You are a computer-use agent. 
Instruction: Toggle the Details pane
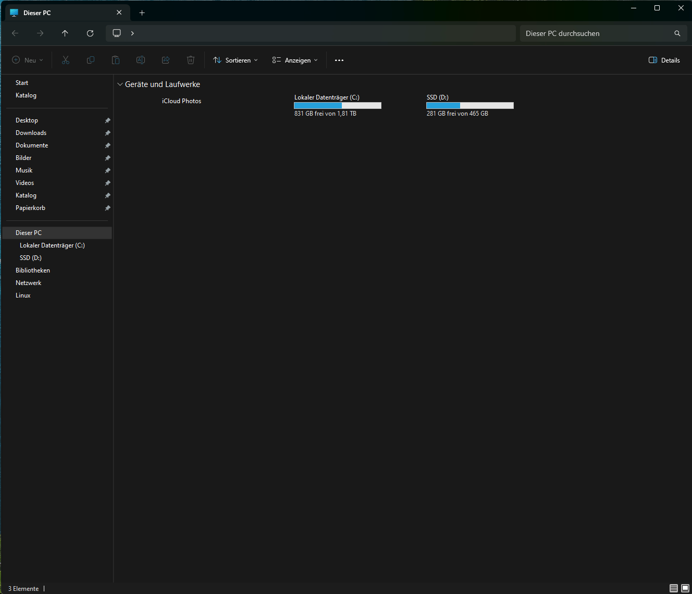(664, 60)
